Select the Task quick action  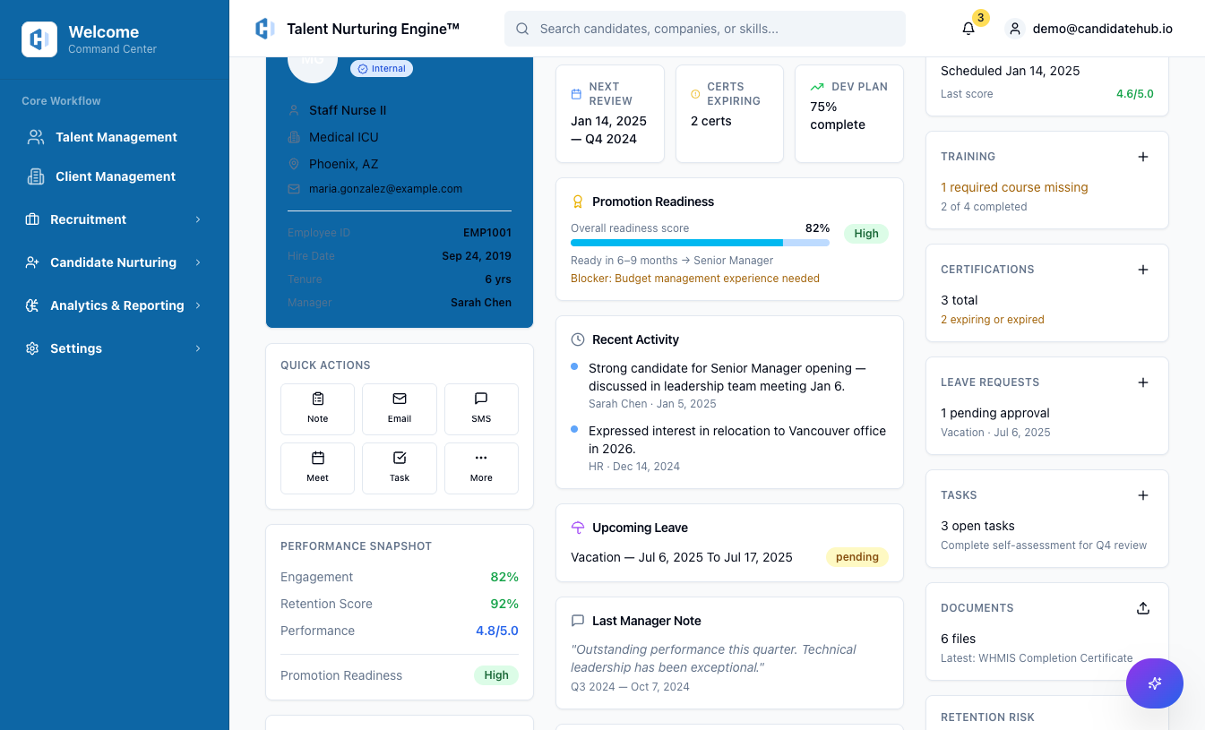[399, 468]
